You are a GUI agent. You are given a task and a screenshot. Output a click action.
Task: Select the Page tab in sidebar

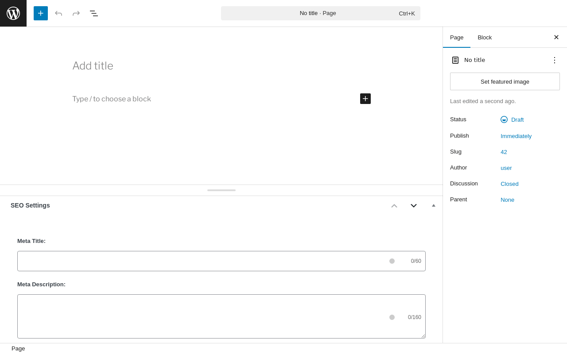click(x=457, y=37)
